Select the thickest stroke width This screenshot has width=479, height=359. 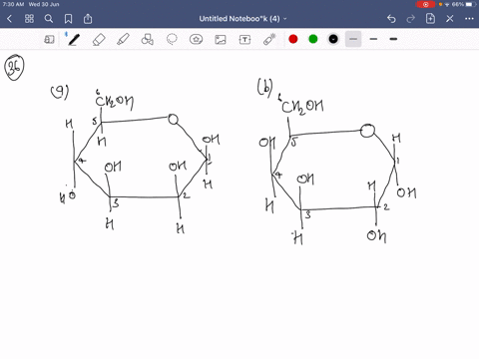(x=393, y=39)
